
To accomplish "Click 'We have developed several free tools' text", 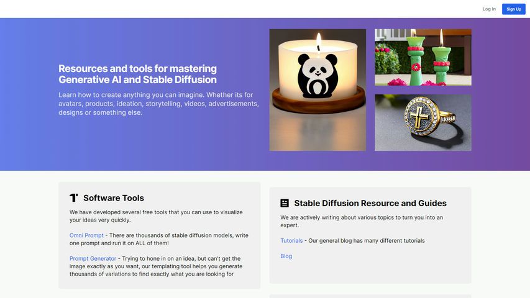I will [156, 216].
